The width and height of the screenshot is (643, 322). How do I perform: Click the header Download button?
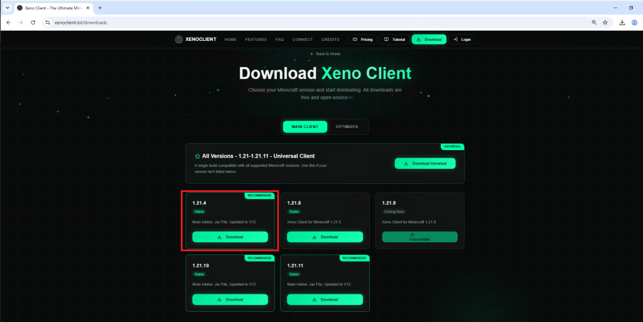[429, 40]
